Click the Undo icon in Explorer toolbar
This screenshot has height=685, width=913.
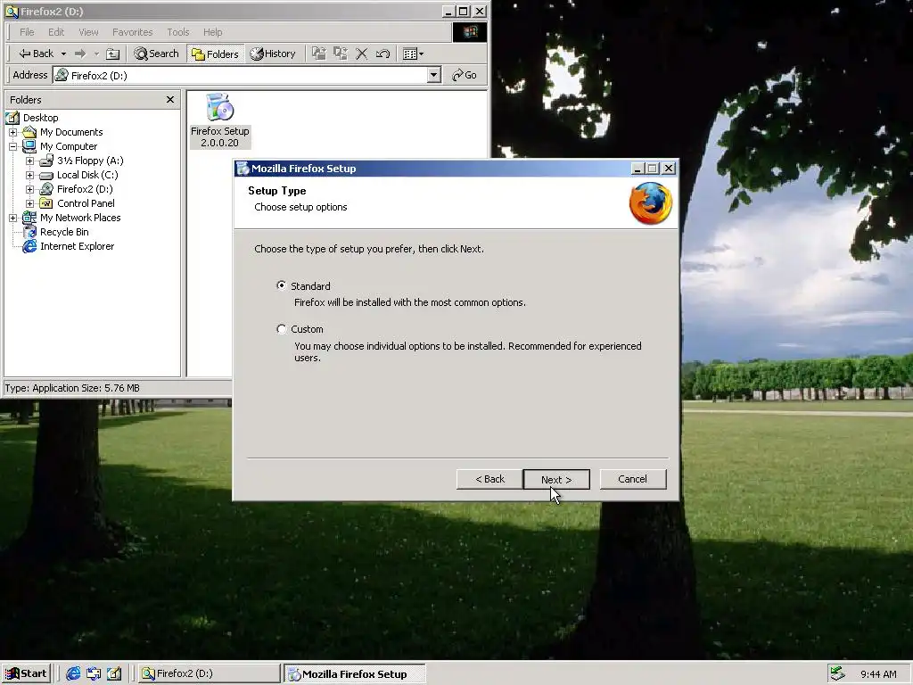coord(382,54)
